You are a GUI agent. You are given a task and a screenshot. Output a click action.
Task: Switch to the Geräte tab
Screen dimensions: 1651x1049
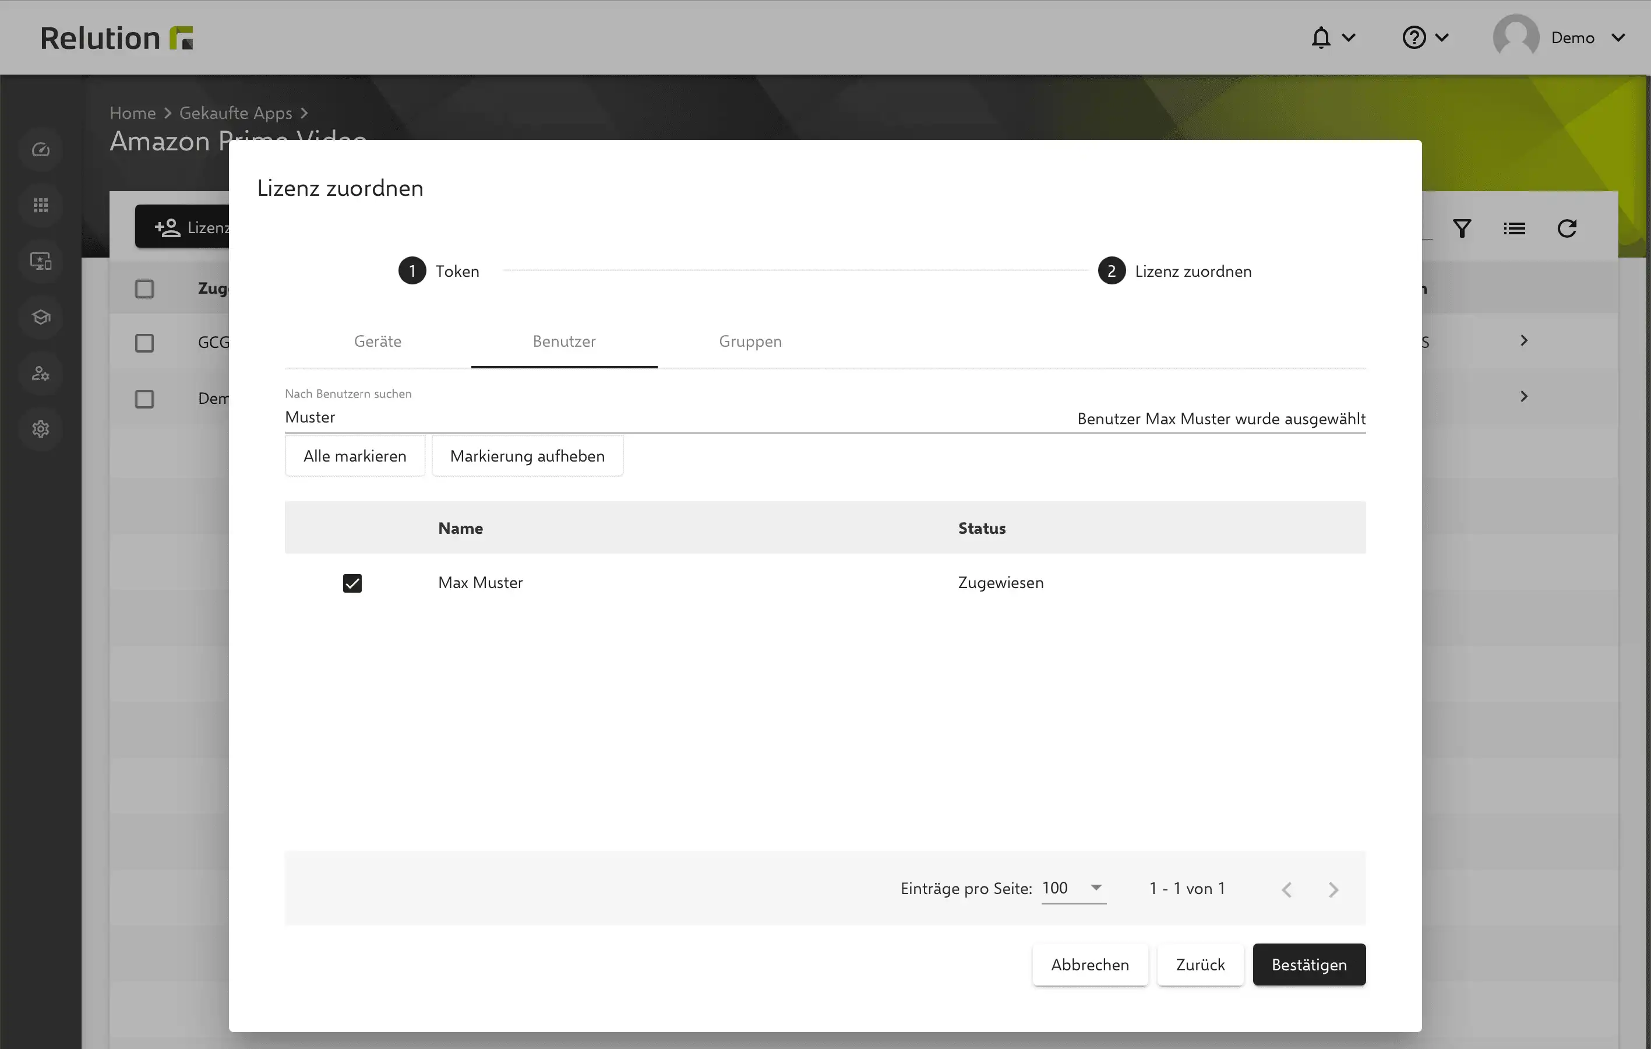[x=378, y=342]
